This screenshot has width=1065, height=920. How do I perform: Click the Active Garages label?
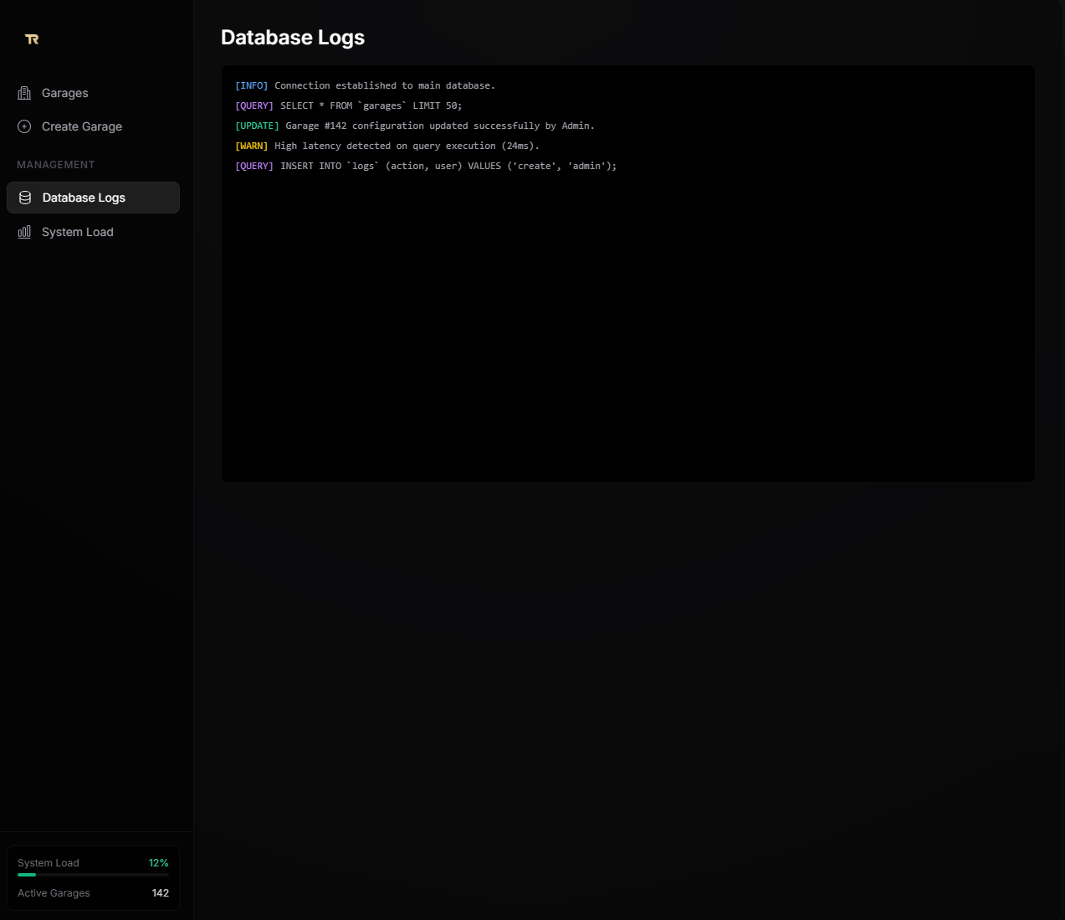point(54,893)
